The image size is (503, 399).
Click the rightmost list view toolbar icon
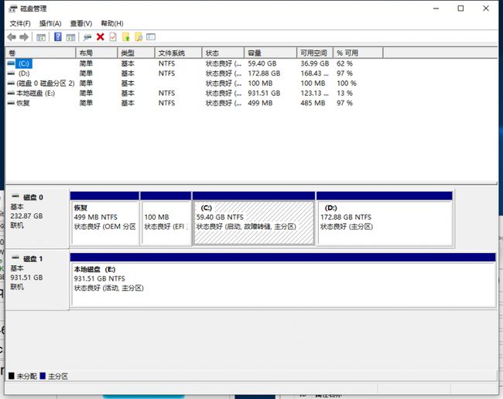point(151,37)
